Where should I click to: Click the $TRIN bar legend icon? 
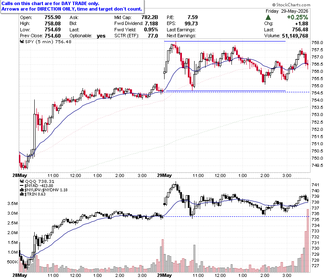[x=22, y=194]
